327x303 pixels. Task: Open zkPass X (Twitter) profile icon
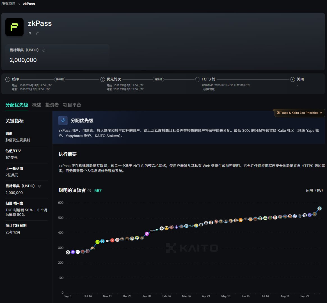(30, 33)
